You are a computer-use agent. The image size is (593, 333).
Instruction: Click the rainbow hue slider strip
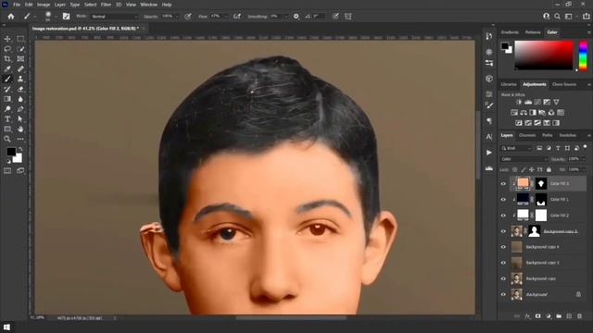pyautogui.click(x=584, y=55)
